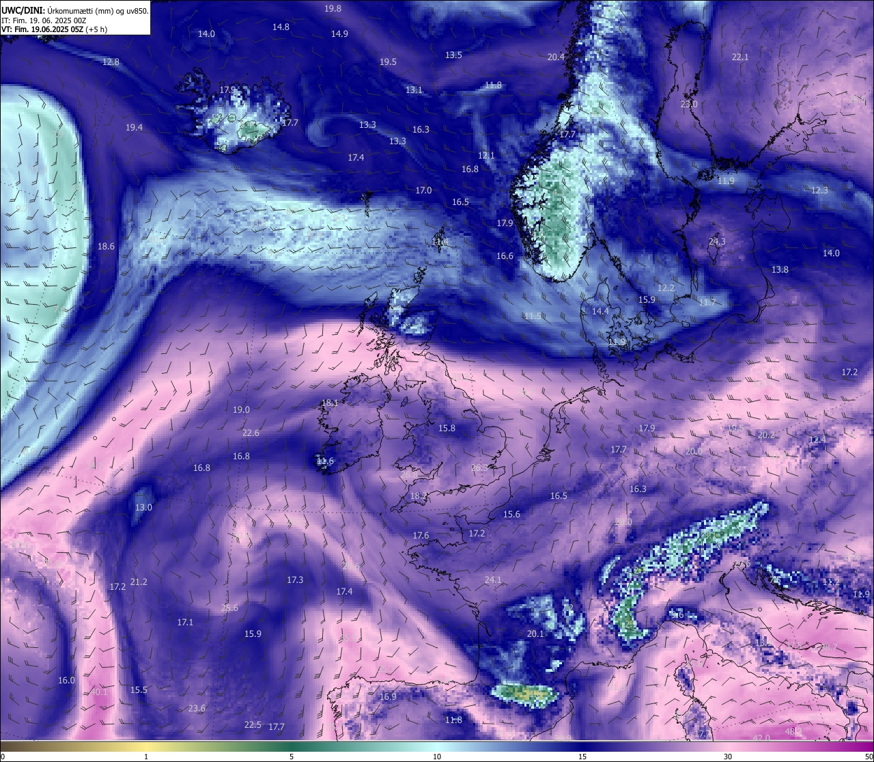Click the 12.8 map value
Viewport: 874px width, 762px height.
click(111, 62)
